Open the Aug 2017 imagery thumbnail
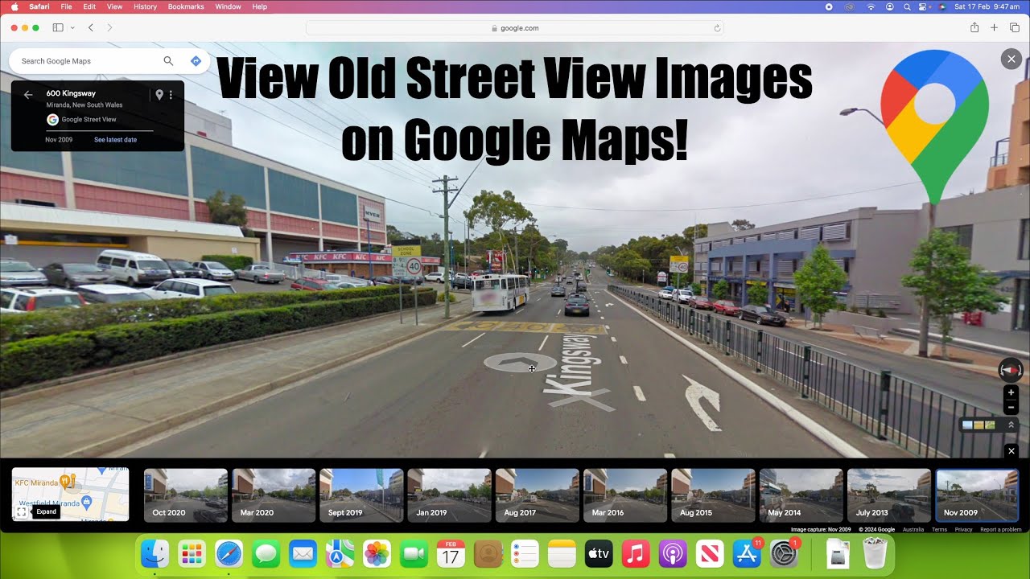The image size is (1030, 579). point(538,495)
